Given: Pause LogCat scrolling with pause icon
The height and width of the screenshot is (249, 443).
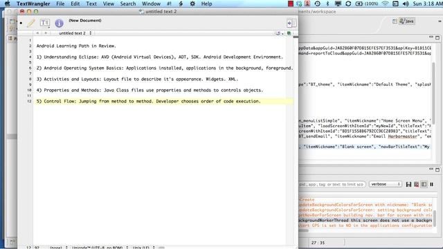Looking at the screenshot, I should point(432,185).
